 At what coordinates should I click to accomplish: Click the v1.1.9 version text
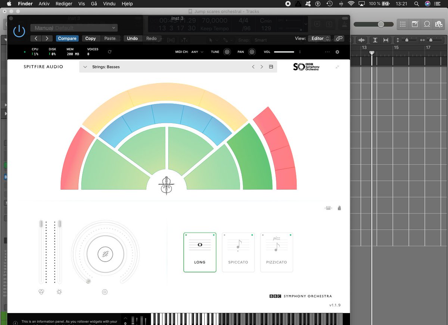tap(335, 305)
